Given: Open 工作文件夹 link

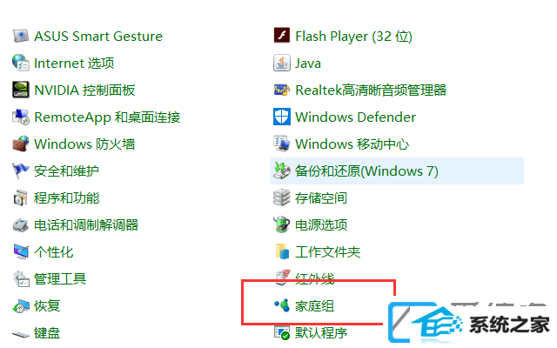Looking at the screenshot, I should point(327,252).
